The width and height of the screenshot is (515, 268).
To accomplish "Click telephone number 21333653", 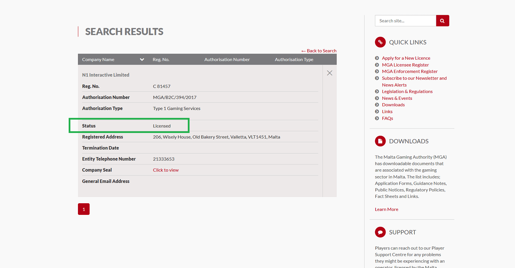I will (164, 159).
